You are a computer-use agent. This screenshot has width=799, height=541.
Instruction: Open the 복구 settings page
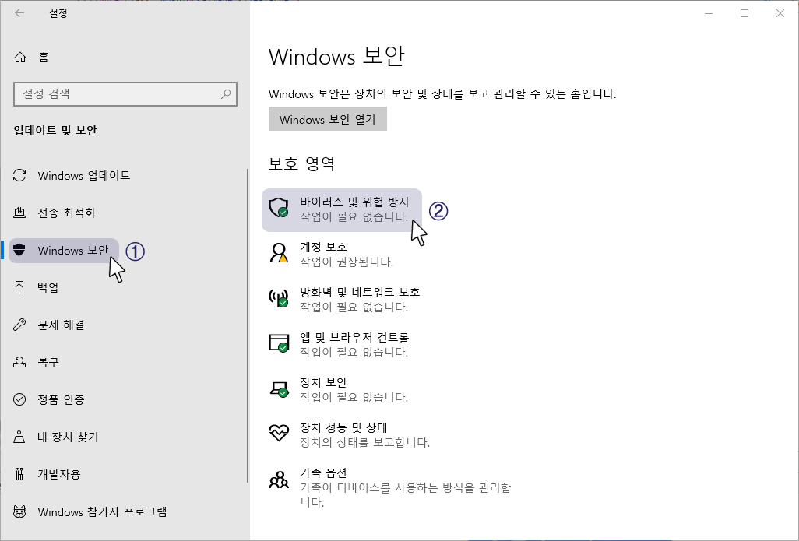pos(48,362)
